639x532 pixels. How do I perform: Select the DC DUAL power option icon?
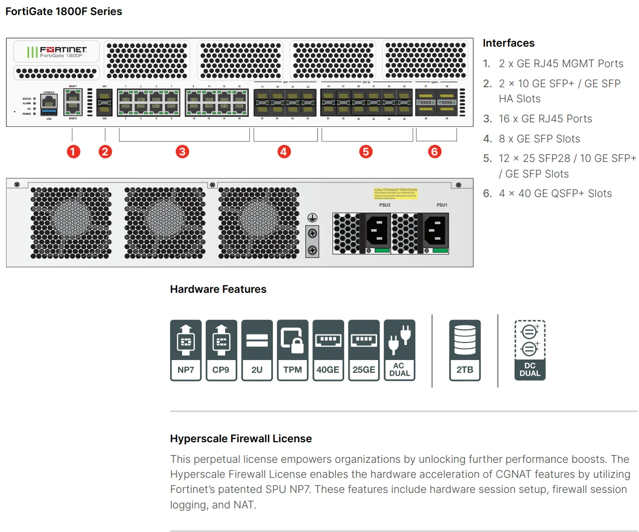[x=529, y=348]
